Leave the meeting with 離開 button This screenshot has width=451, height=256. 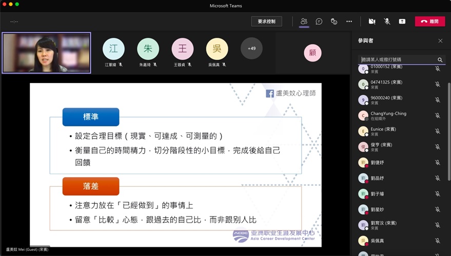429,22
